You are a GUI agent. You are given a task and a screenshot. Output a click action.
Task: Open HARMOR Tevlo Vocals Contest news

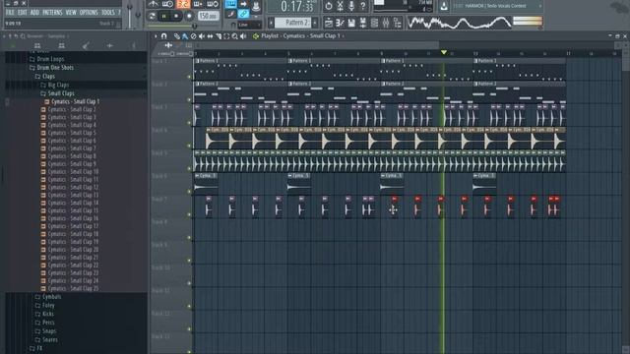(496, 6)
